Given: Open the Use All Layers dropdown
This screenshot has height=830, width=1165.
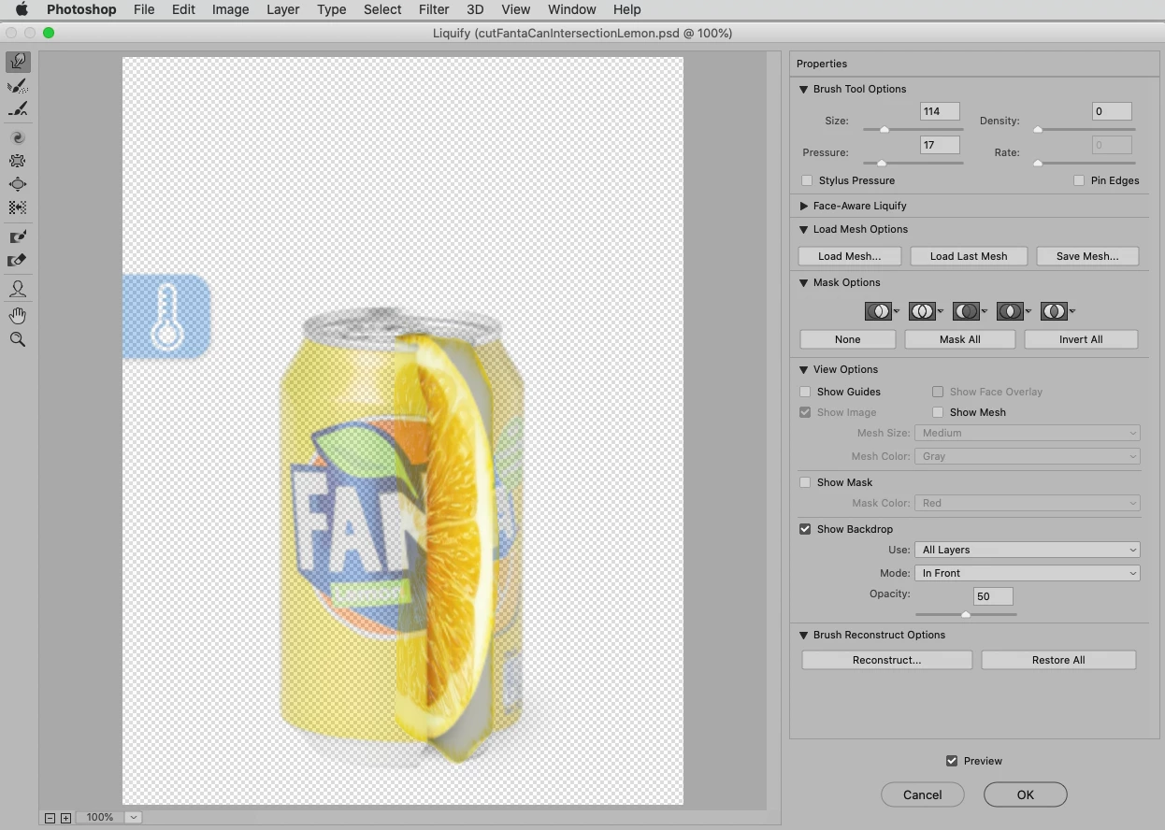Looking at the screenshot, I should click(x=1028, y=550).
